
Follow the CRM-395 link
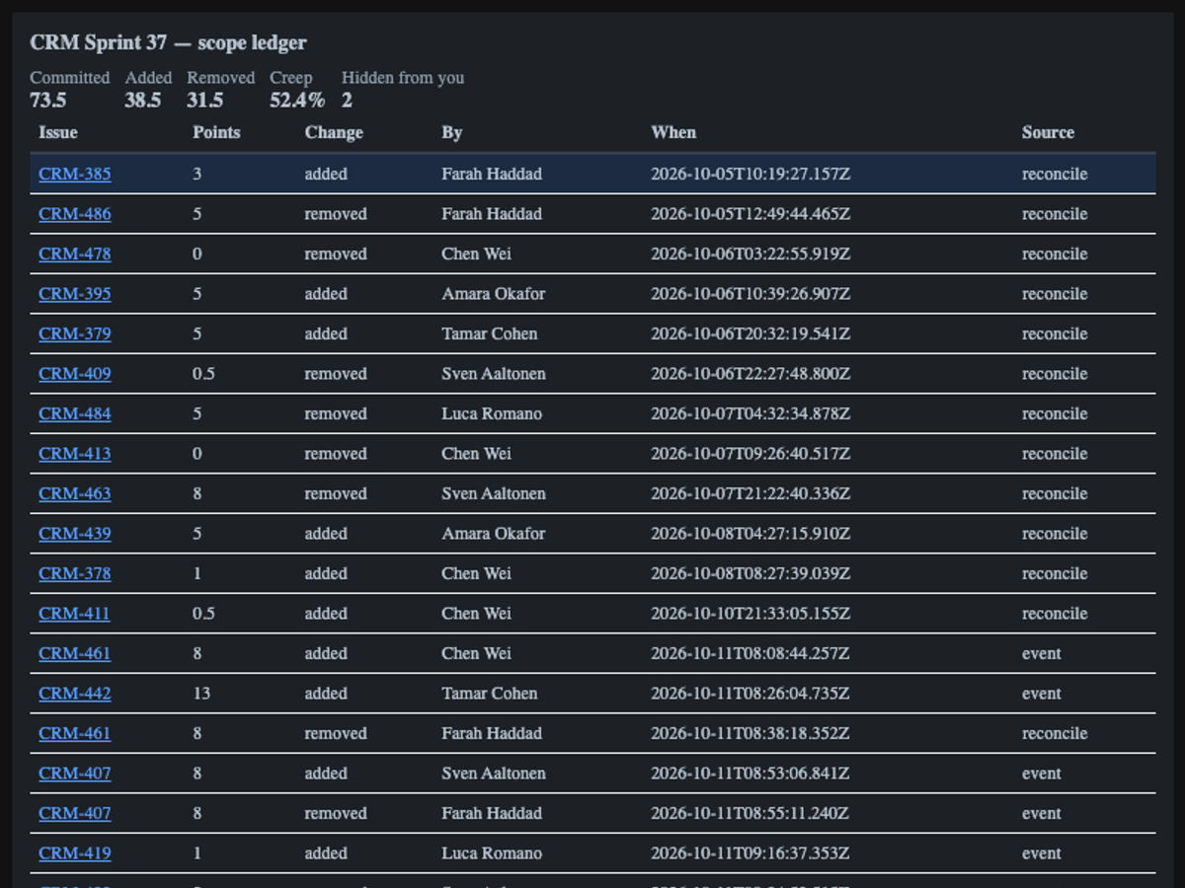[75, 294]
